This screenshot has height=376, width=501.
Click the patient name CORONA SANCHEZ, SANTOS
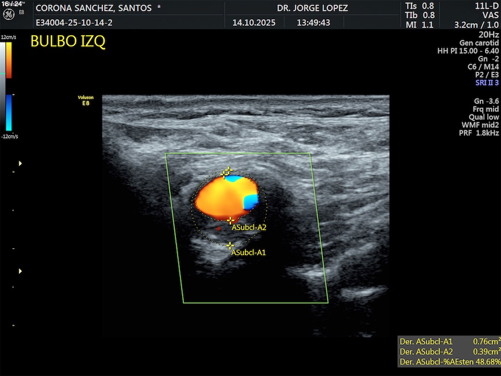[x=94, y=8]
